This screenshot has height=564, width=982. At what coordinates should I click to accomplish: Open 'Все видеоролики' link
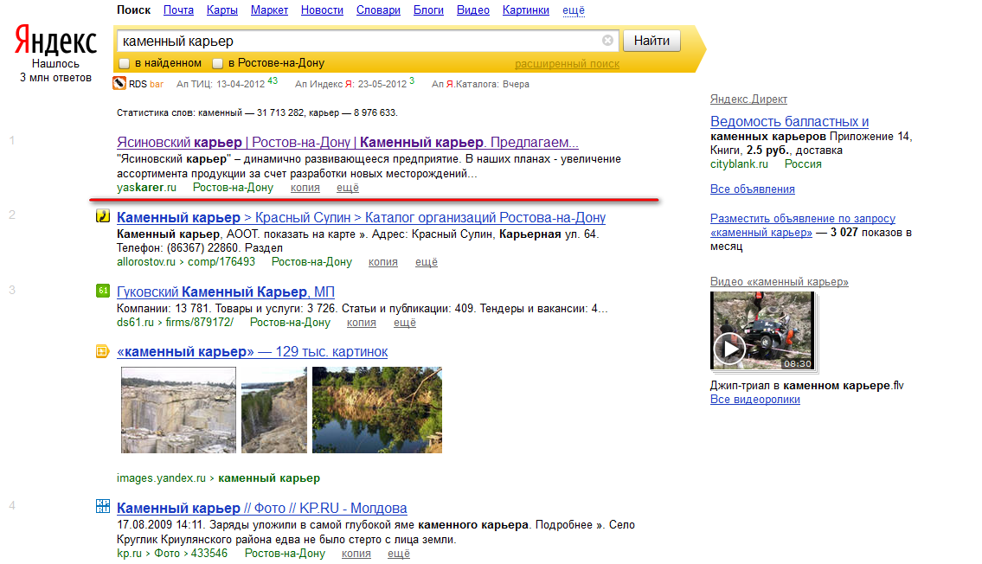point(754,400)
